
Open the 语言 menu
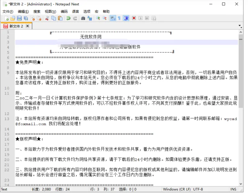point(75,11)
